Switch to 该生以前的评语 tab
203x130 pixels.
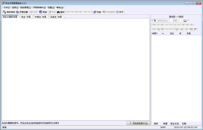pos(10,17)
